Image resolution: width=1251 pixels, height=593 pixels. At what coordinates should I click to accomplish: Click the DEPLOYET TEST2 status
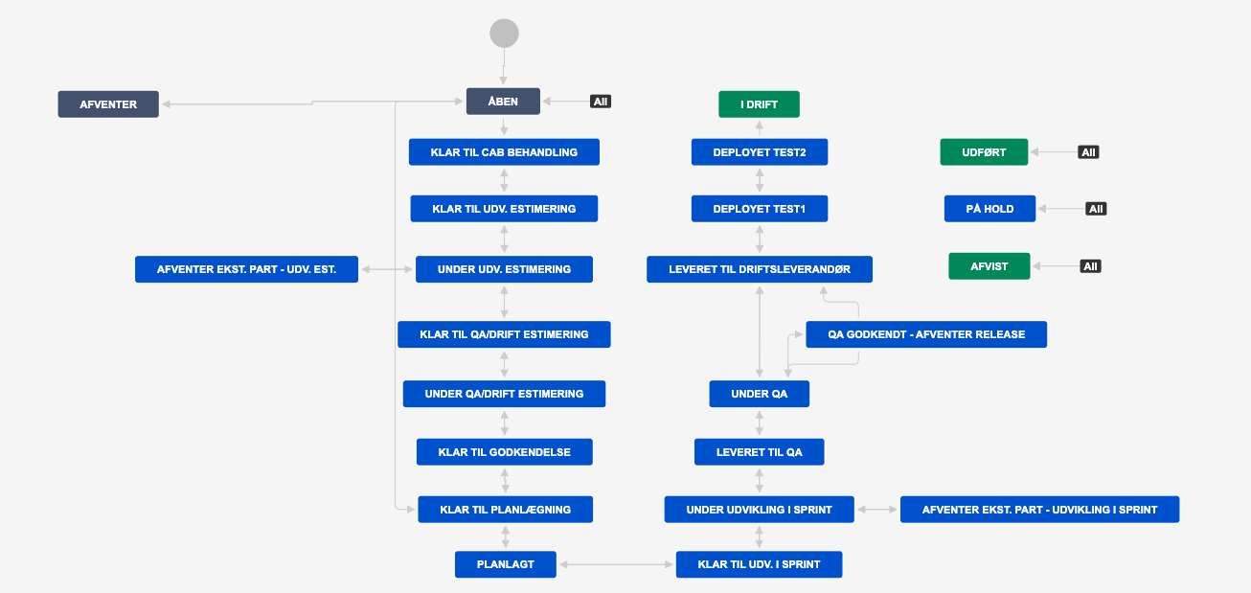(x=759, y=152)
